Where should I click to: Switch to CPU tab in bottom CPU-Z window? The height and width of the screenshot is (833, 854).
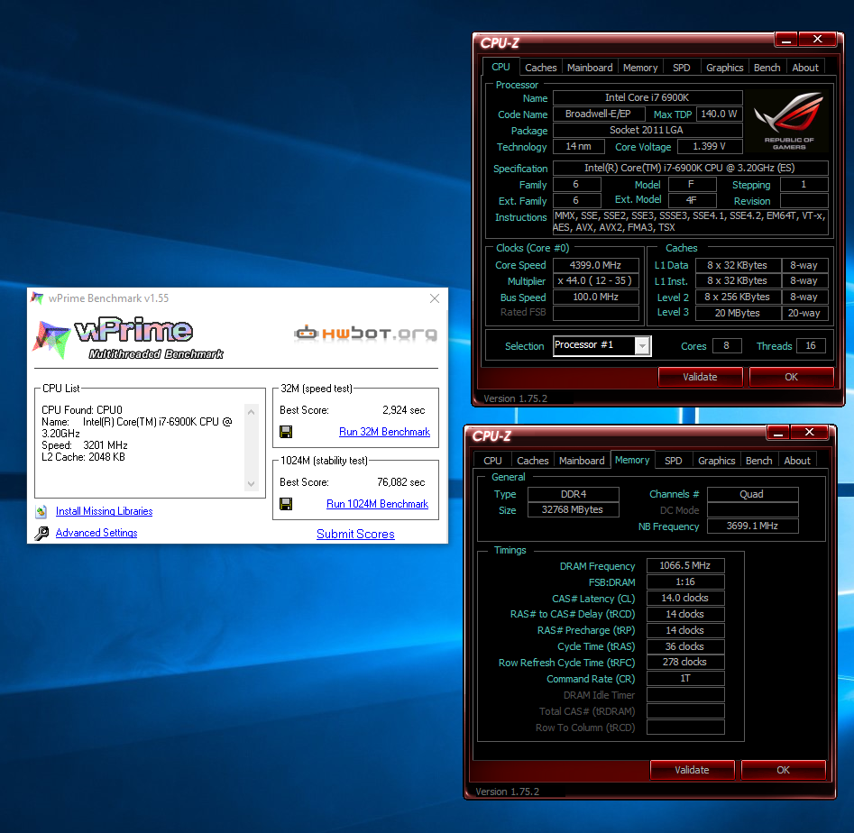point(492,461)
